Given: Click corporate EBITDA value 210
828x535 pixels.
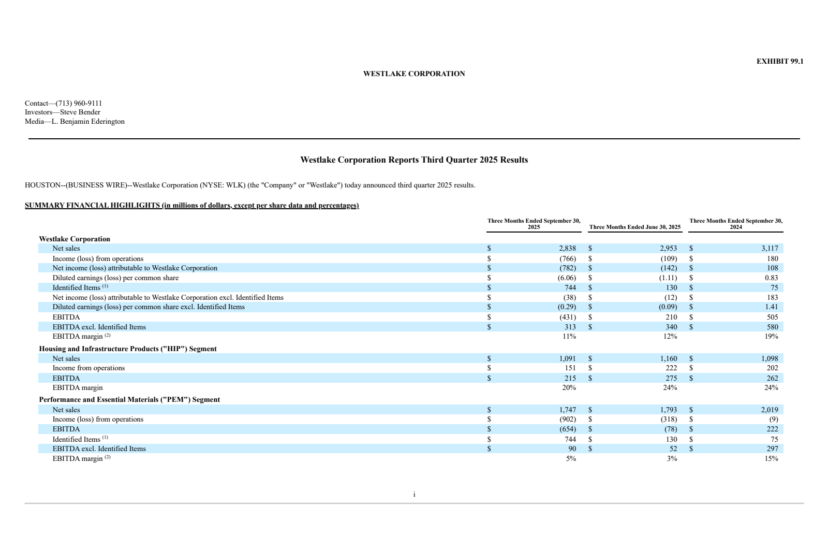Looking at the screenshot, I should coord(671,317).
